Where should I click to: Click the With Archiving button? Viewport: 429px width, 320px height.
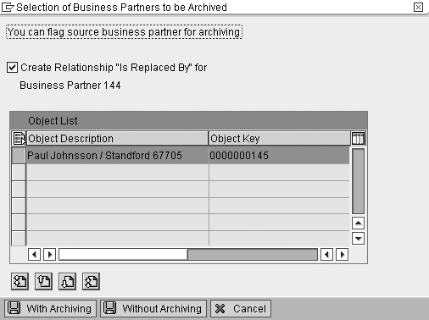[51, 308]
